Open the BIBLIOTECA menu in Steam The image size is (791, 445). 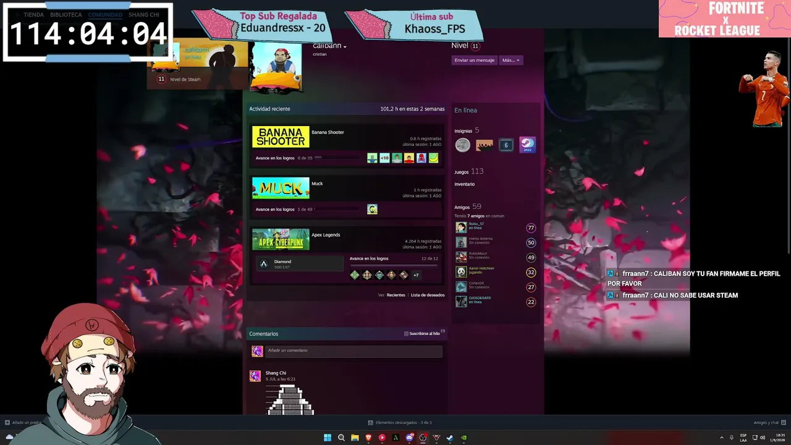point(66,14)
